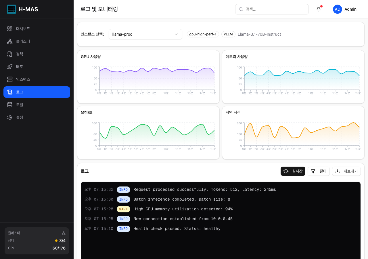368x259 pixels.
Task: Open the Admin AD avatar menu
Action: click(337, 9)
